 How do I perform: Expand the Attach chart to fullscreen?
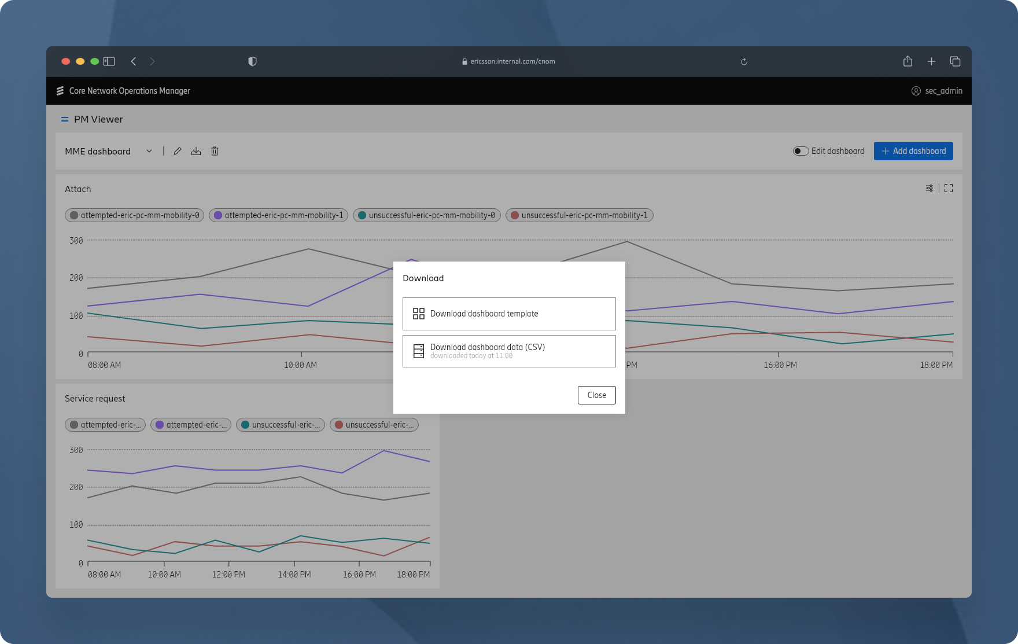click(x=949, y=188)
